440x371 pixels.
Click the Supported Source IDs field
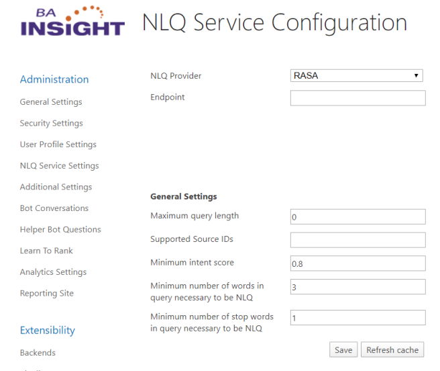click(357, 240)
